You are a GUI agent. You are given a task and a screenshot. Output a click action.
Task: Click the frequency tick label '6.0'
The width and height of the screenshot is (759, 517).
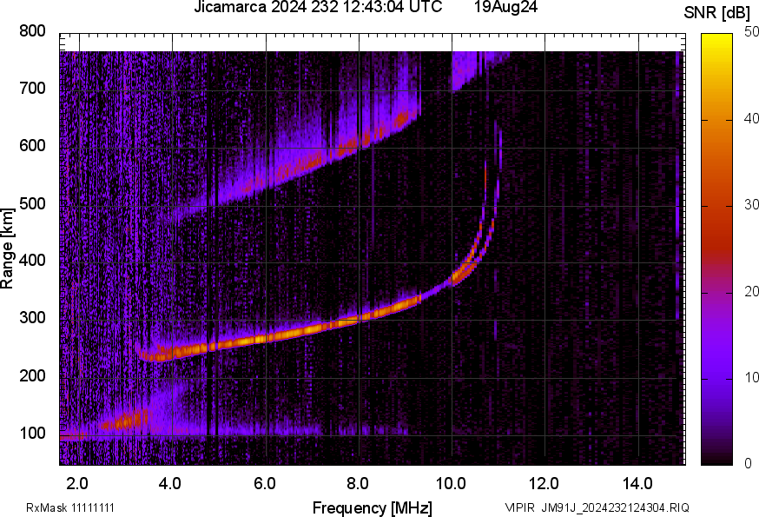pyautogui.click(x=264, y=483)
